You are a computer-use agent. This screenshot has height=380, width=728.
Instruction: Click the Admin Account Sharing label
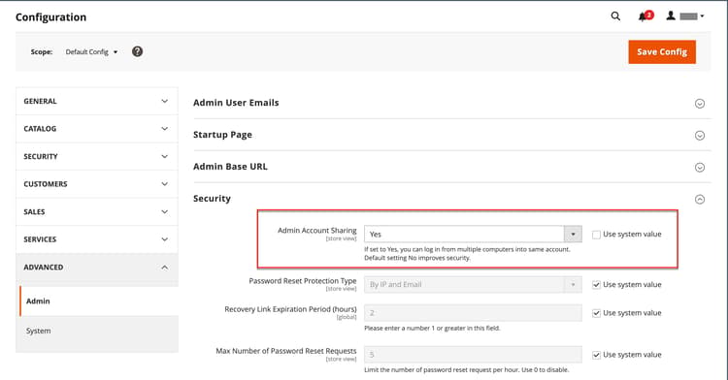point(317,231)
